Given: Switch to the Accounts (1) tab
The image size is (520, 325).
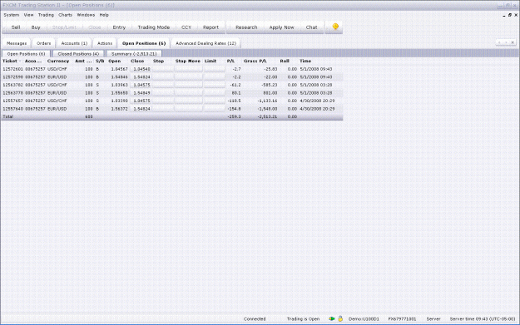Looking at the screenshot, I should point(74,43).
